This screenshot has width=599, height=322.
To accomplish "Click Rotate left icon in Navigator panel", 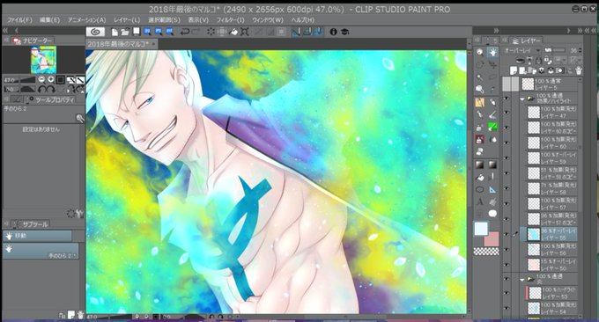I will 41,89.
